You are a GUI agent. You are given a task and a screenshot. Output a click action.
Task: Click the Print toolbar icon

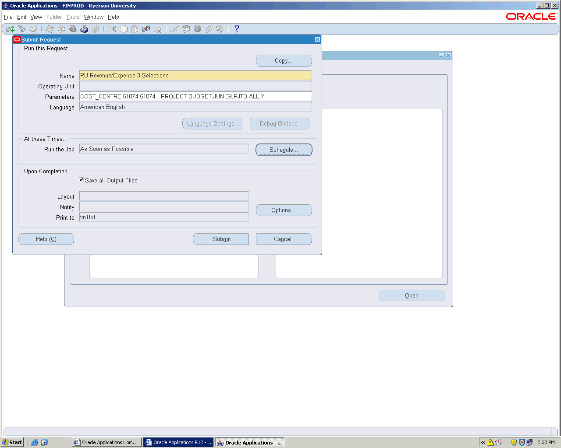[84, 29]
